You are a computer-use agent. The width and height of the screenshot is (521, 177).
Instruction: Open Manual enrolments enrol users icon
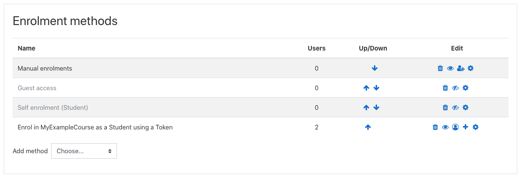tap(461, 68)
